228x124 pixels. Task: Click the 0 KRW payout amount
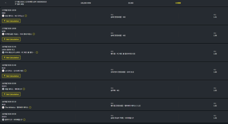[178, 3]
